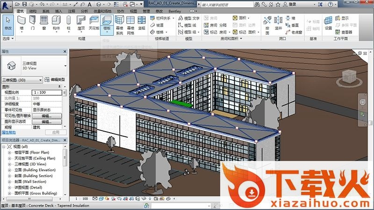
Task: Click the 视图比例 1:100 field
Action: [47, 92]
